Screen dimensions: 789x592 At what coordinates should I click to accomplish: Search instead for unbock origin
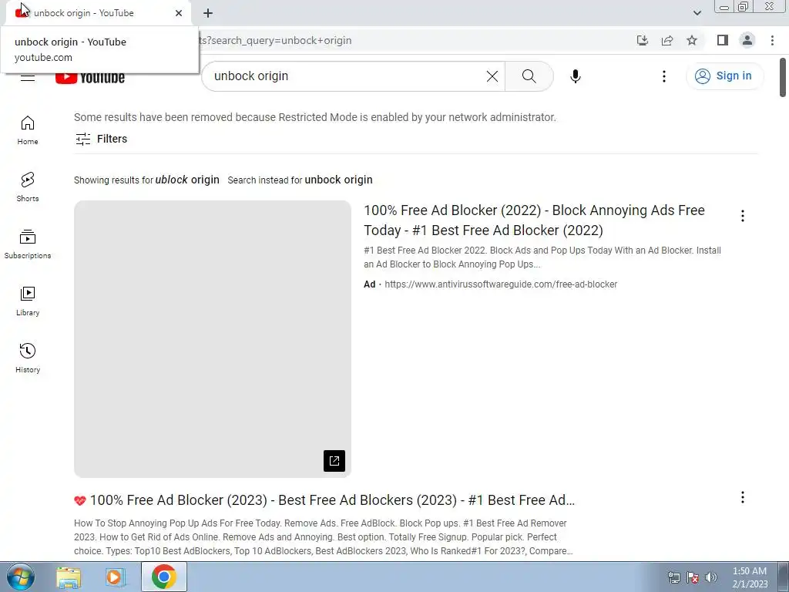pyautogui.click(x=338, y=180)
